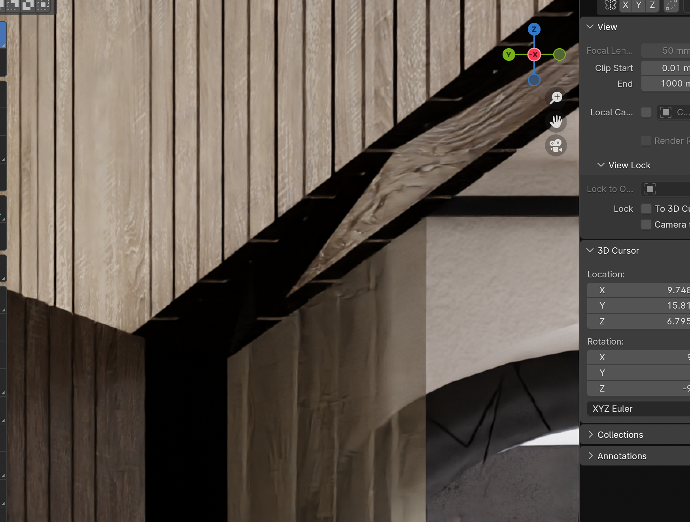Screen dimensions: 690x522
Task: Click the Z axis on navigation gizmo
Action: pyautogui.click(x=534, y=29)
